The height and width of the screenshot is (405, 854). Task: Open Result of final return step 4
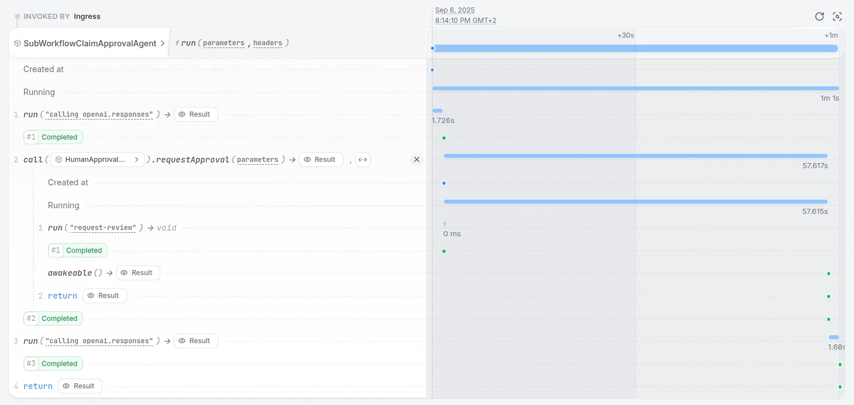(x=80, y=386)
